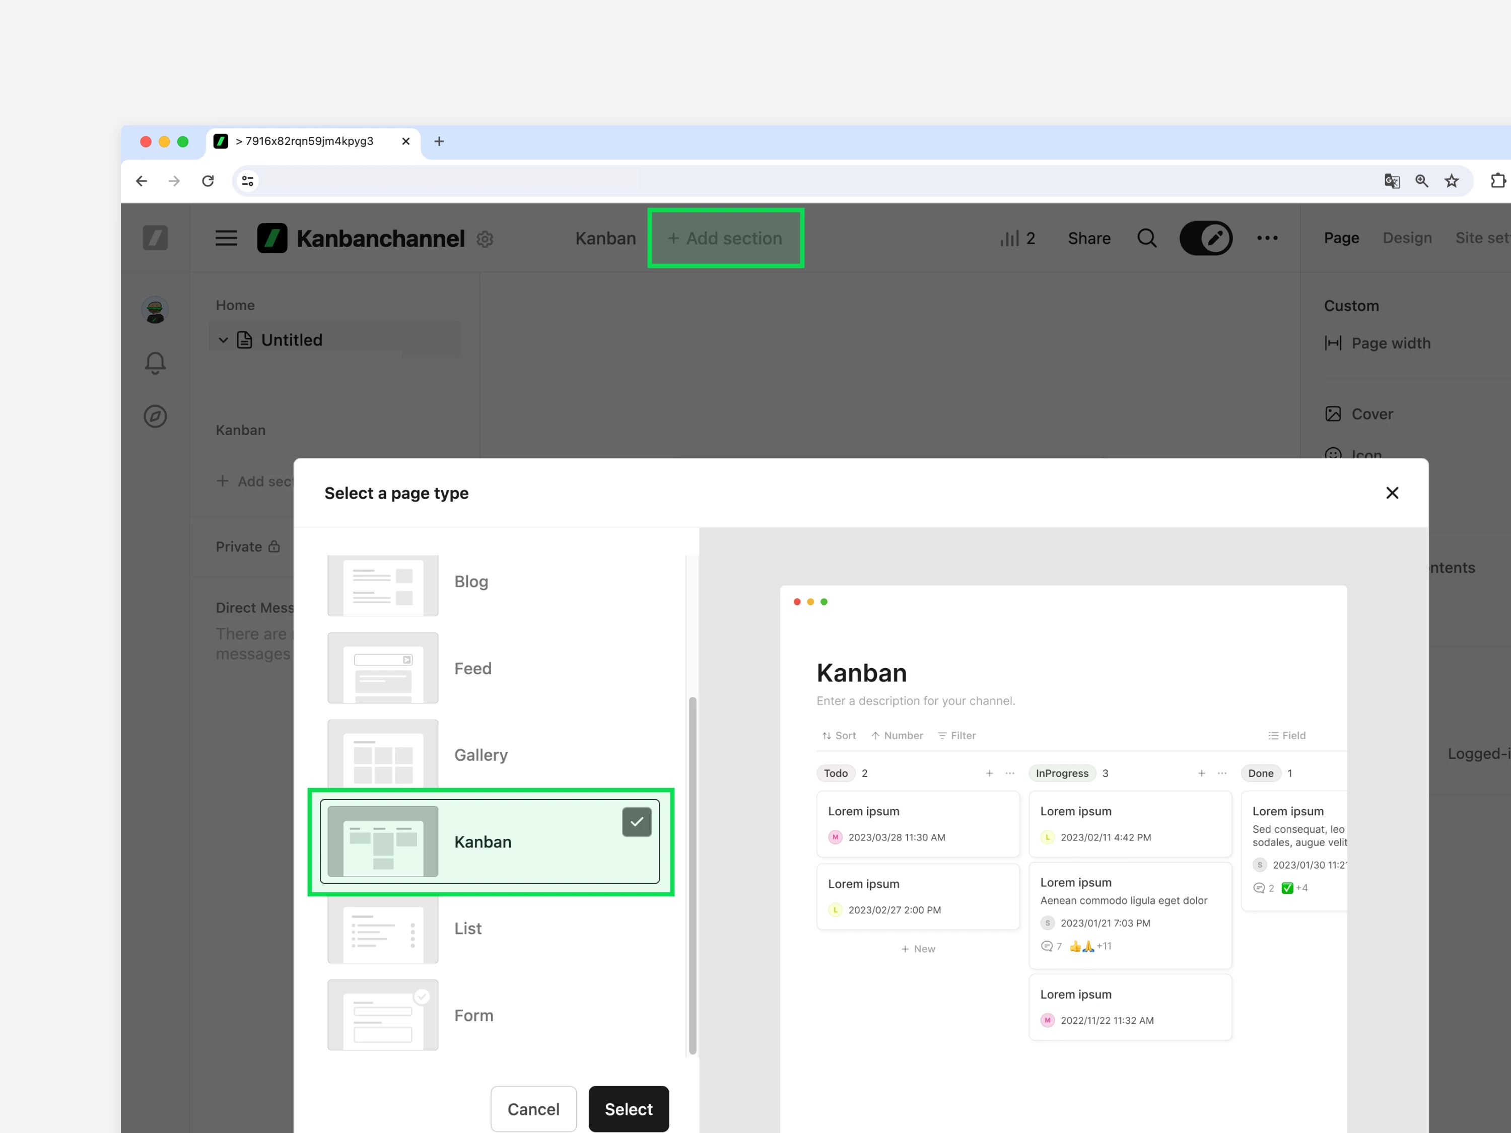This screenshot has height=1133, width=1511.
Task: Click the Todo column tag
Action: (x=836, y=773)
